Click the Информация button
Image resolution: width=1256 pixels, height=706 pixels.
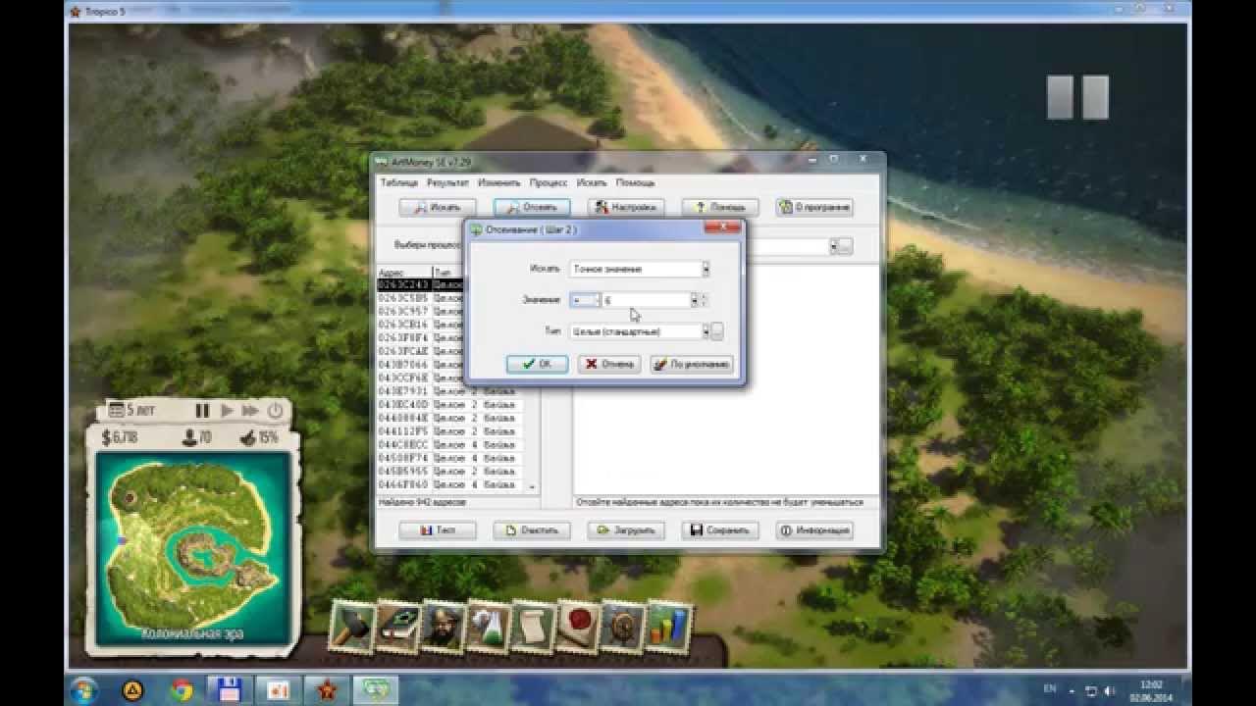pos(814,530)
